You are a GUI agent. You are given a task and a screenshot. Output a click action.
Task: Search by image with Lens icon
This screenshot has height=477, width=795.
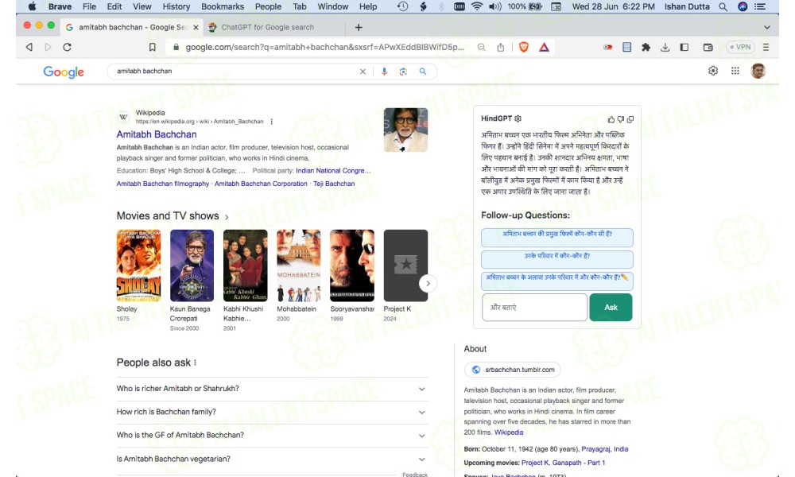403,72
